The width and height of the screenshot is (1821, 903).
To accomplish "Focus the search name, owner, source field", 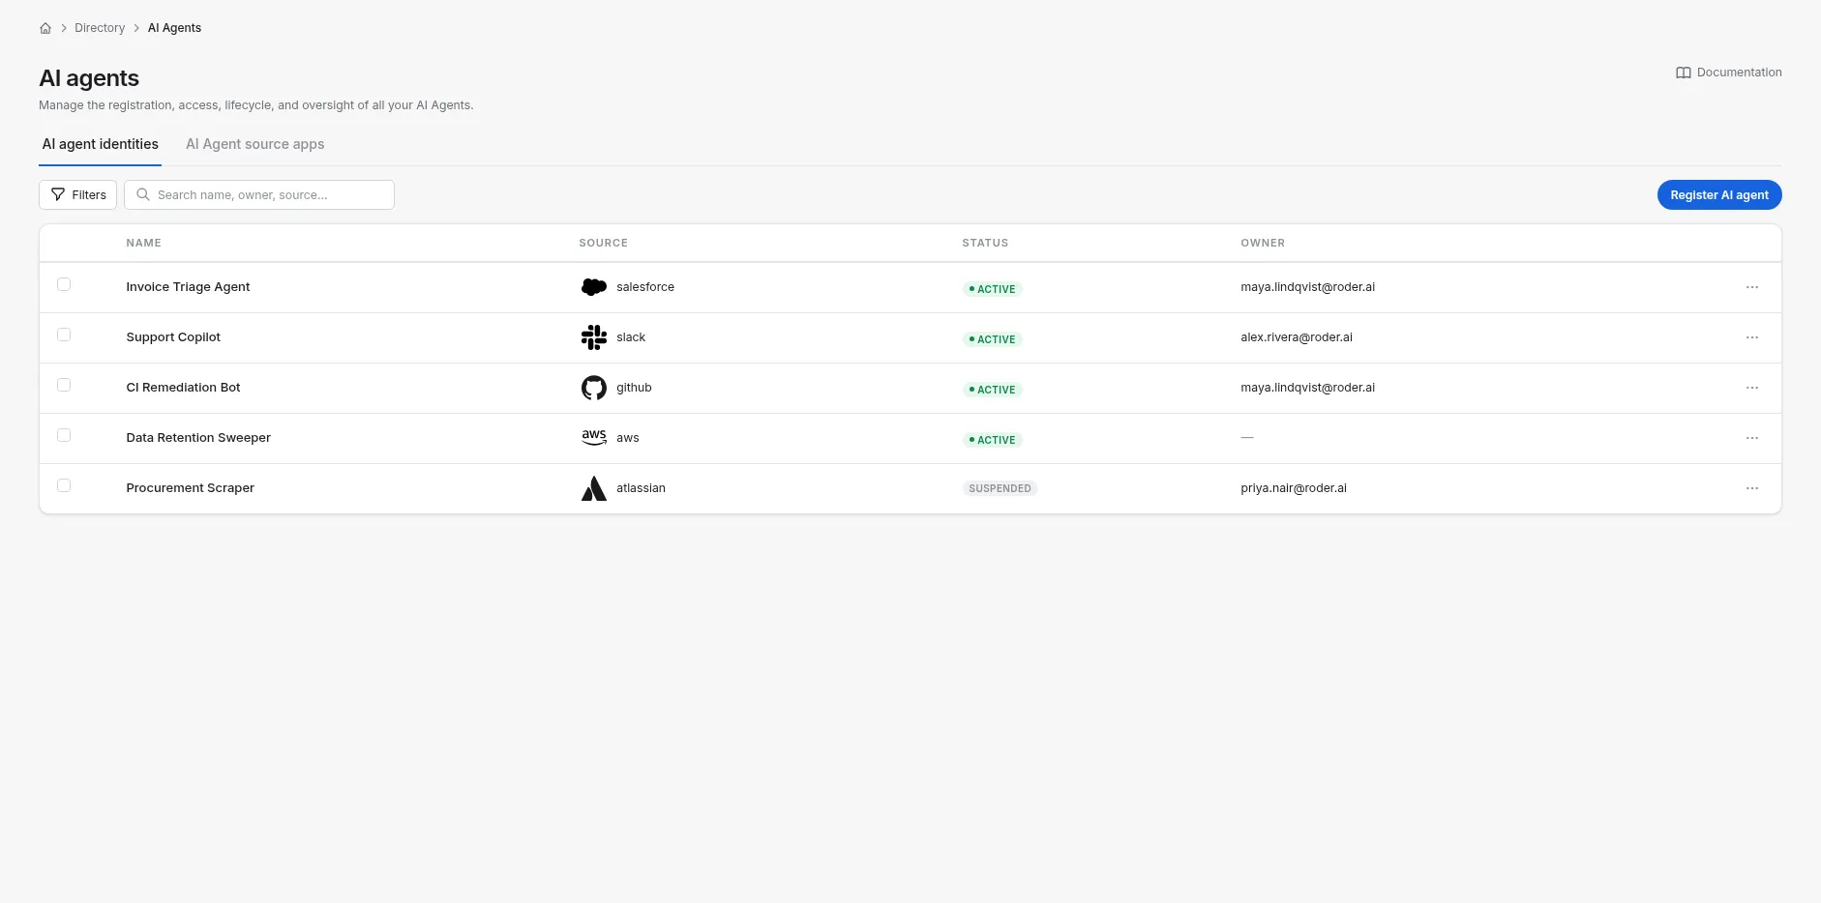I will [x=259, y=194].
